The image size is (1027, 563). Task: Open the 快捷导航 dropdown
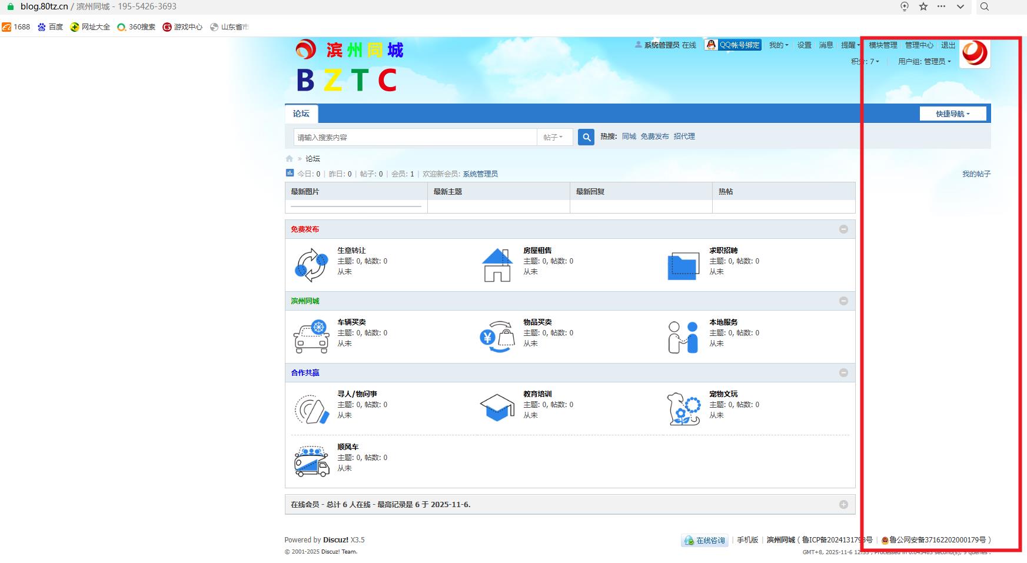953,113
